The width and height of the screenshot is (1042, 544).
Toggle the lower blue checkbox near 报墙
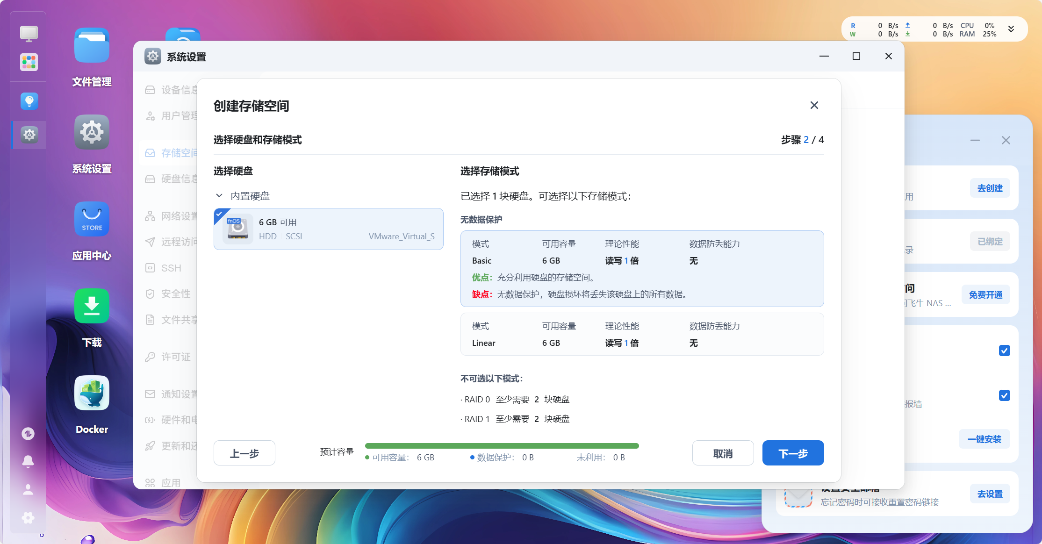pos(1004,395)
